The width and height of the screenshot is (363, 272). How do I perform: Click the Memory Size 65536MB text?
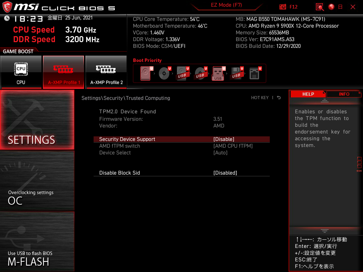pos(262,33)
